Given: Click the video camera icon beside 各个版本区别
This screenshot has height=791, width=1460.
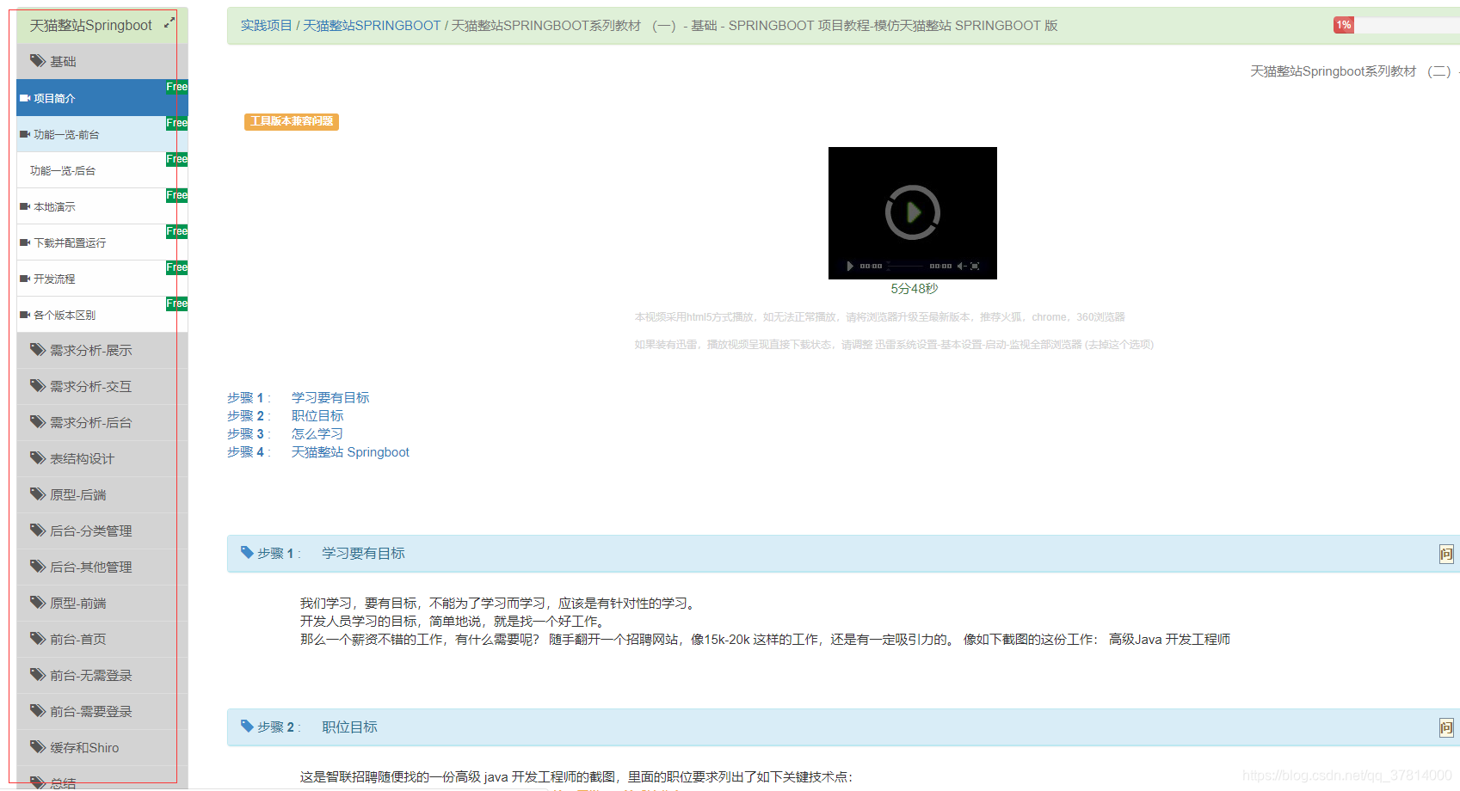Looking at the screenshot, I should (x=25, y=315).
